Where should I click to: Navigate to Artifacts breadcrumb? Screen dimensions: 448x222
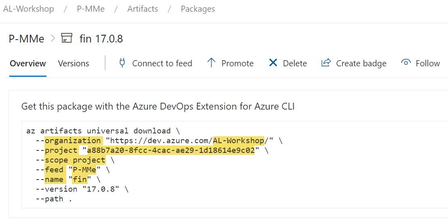click(x=143, y=9)
